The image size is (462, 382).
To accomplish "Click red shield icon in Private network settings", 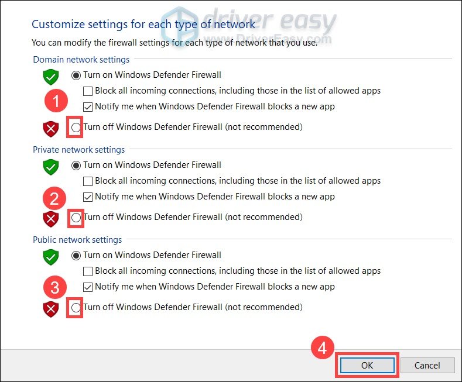I will click(x=51, y=219).
